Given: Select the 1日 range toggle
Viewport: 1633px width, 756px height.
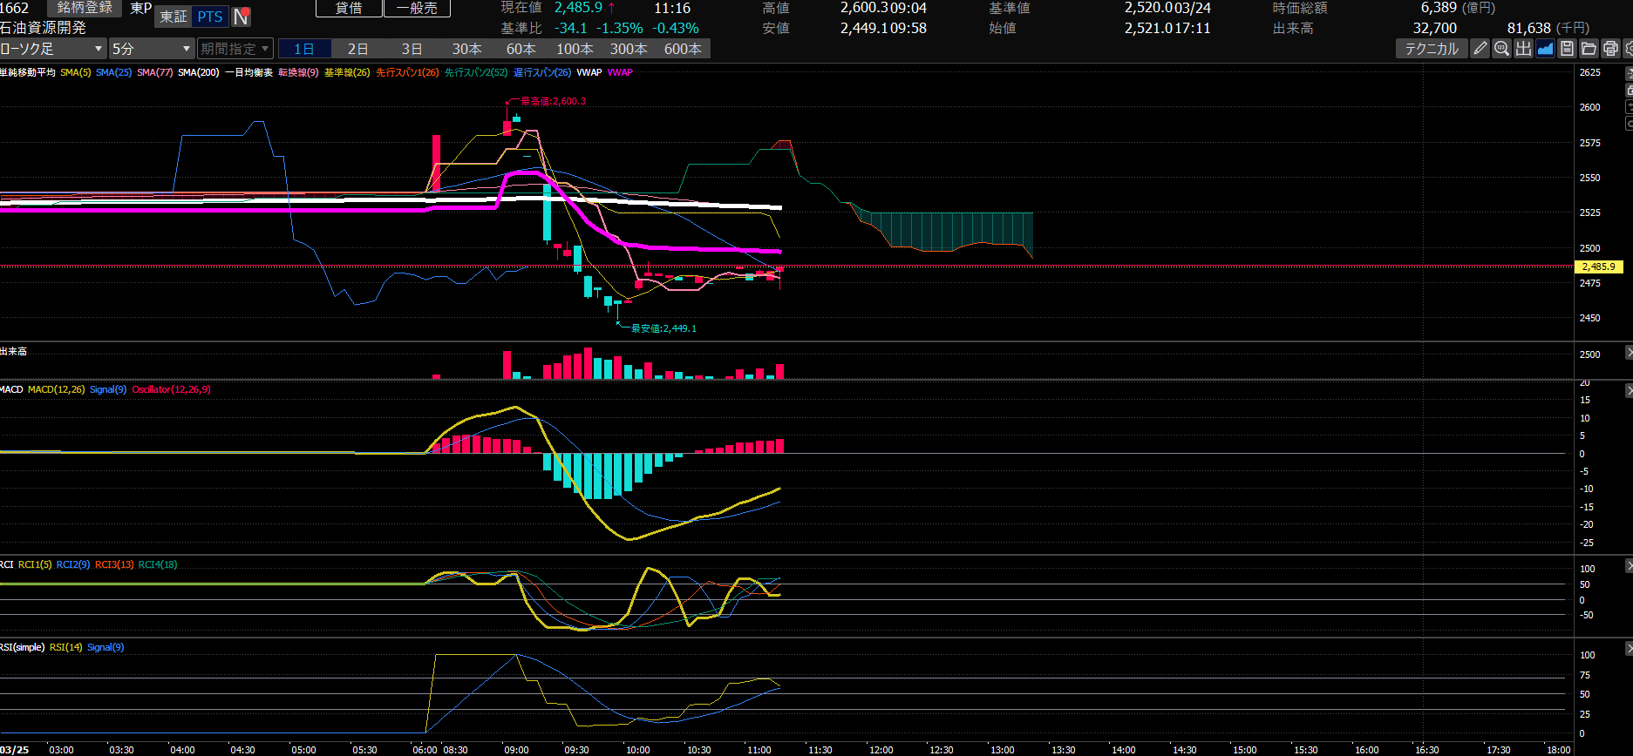Looking at the screenshot, I should (304, 49).
